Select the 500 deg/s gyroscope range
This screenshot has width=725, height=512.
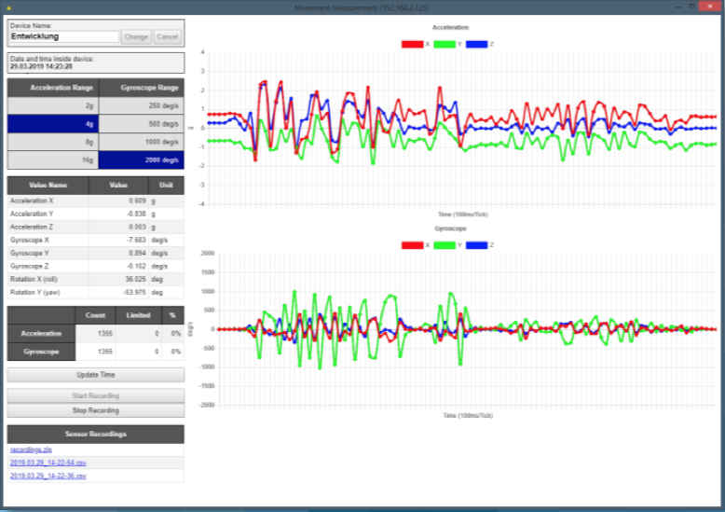tap(142, 124)
